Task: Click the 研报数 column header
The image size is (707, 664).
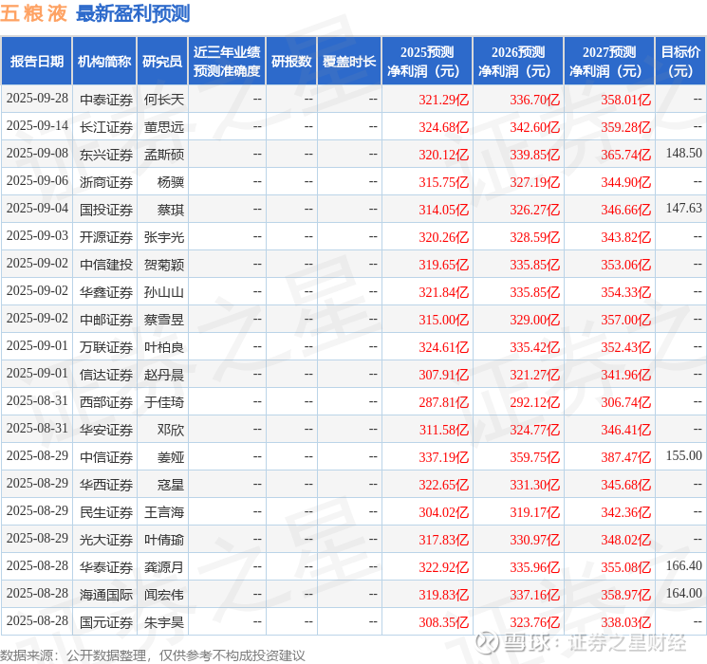Action: click(x=291, y=61)
